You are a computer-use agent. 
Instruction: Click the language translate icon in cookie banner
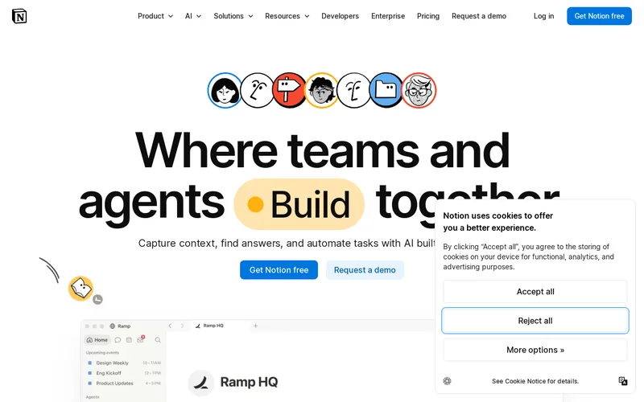[623, 381]
